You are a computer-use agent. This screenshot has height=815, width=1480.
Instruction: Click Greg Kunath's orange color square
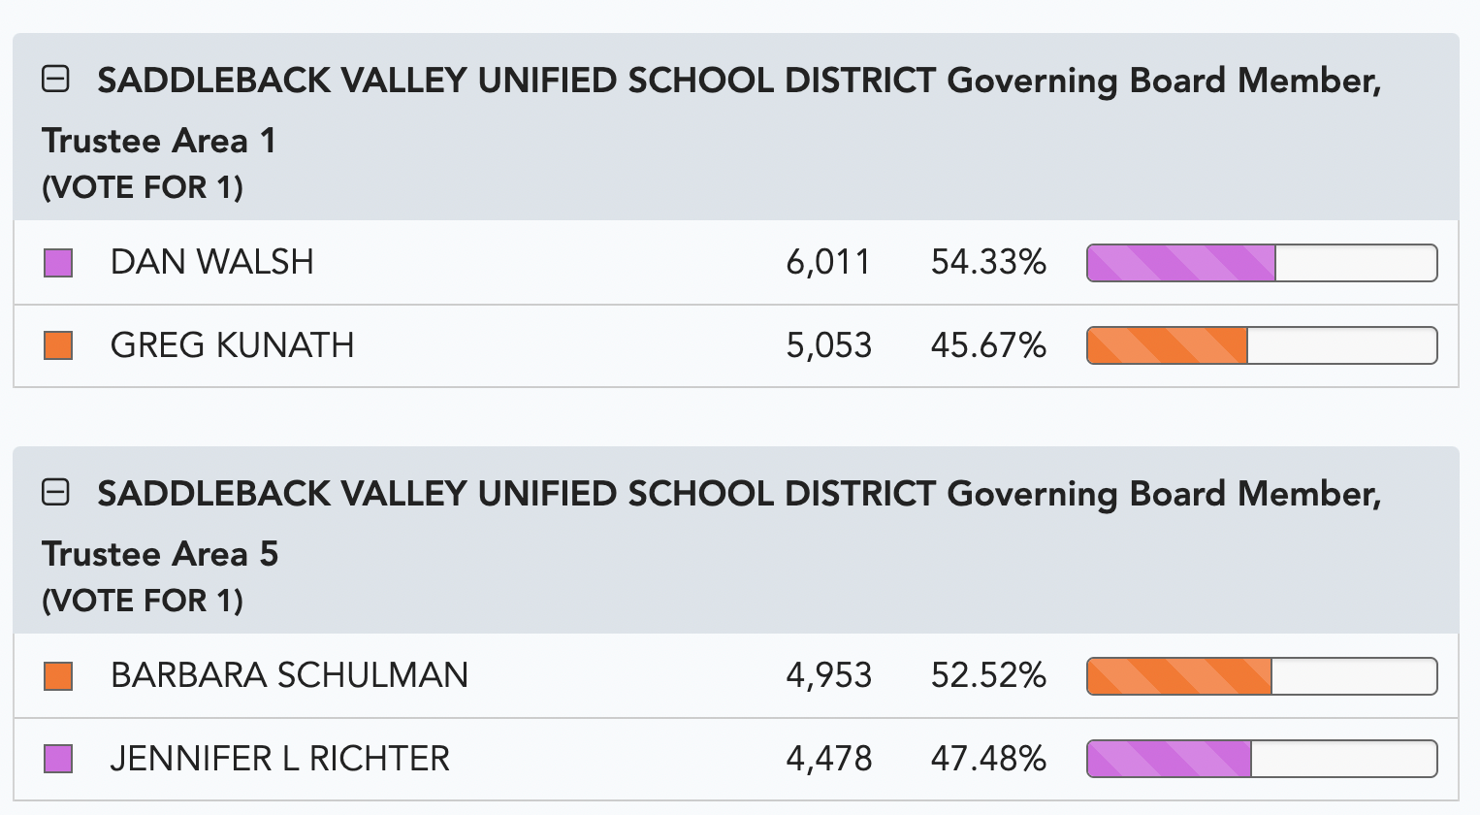pos(59,345)
